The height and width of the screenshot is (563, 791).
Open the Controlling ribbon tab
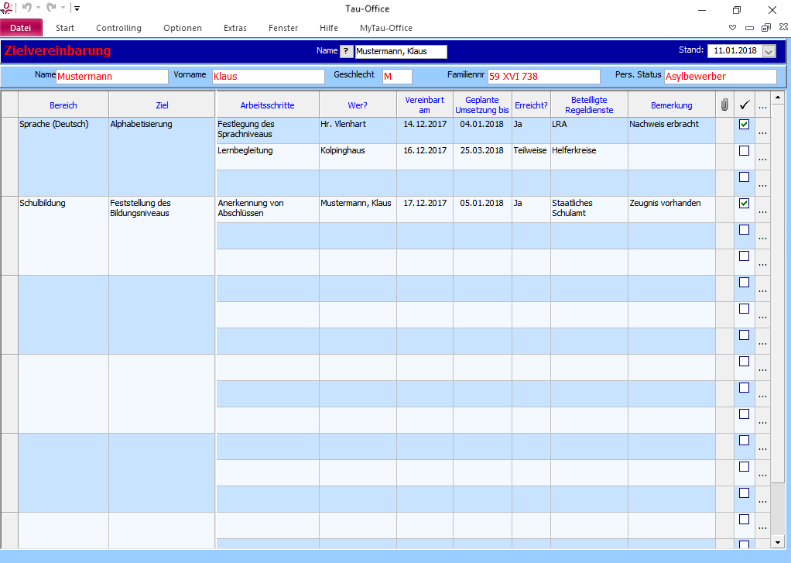118,28
